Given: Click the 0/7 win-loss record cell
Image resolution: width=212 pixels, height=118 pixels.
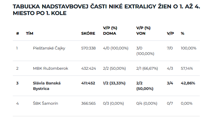Looking at the screenshot, I should [x=170, y=103].
